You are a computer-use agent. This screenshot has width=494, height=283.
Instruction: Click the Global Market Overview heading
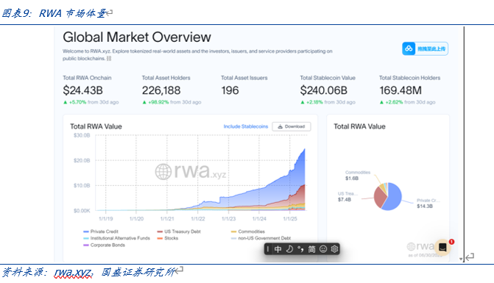click(137, 37)
